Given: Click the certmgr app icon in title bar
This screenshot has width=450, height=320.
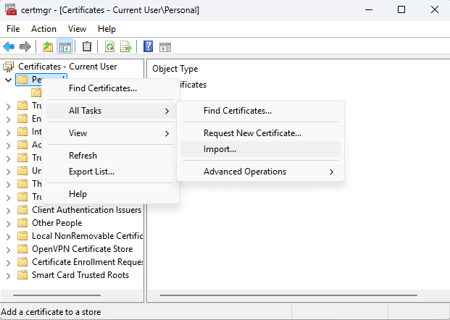Looking at the screenshot, I should tap(11, 9).
